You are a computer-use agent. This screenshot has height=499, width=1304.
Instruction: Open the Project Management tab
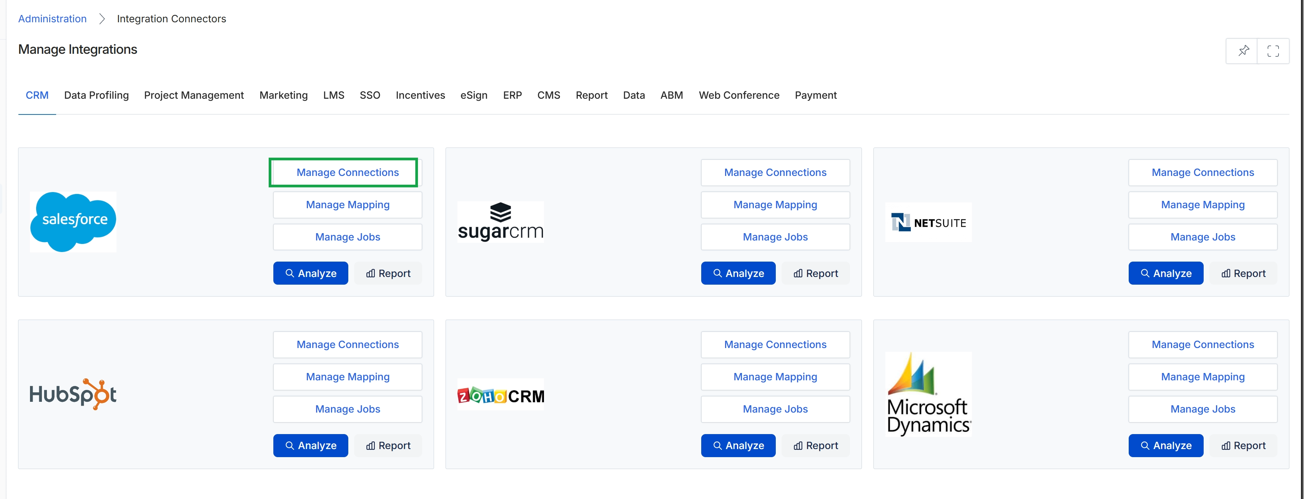point(194,95)
